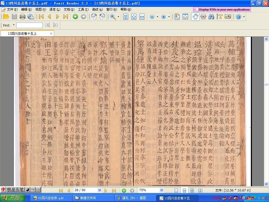Open the 工具(T) menu
Viewport: 269px width, 202px height.
(83, 9)
